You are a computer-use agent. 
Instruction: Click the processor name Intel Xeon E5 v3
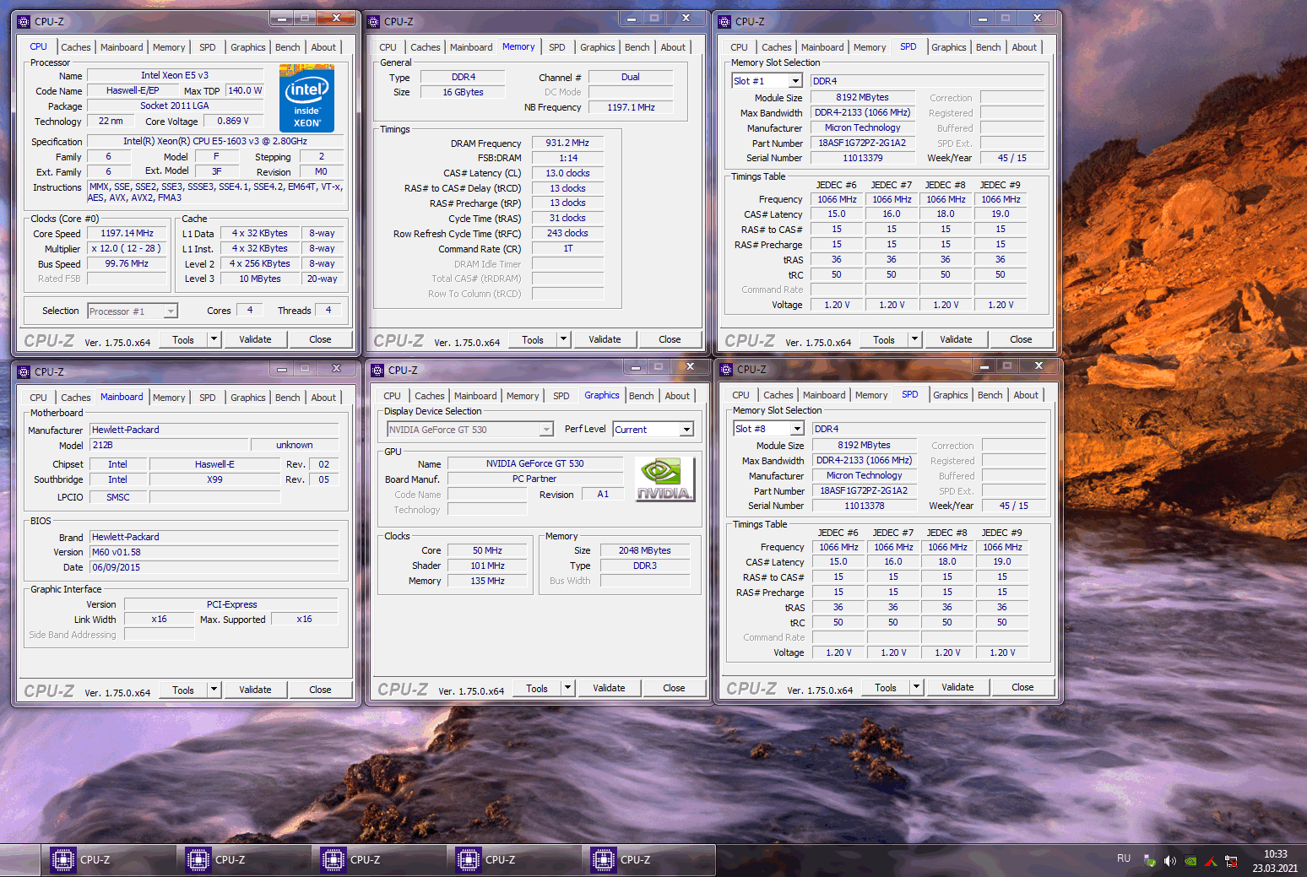coord(175,75)
